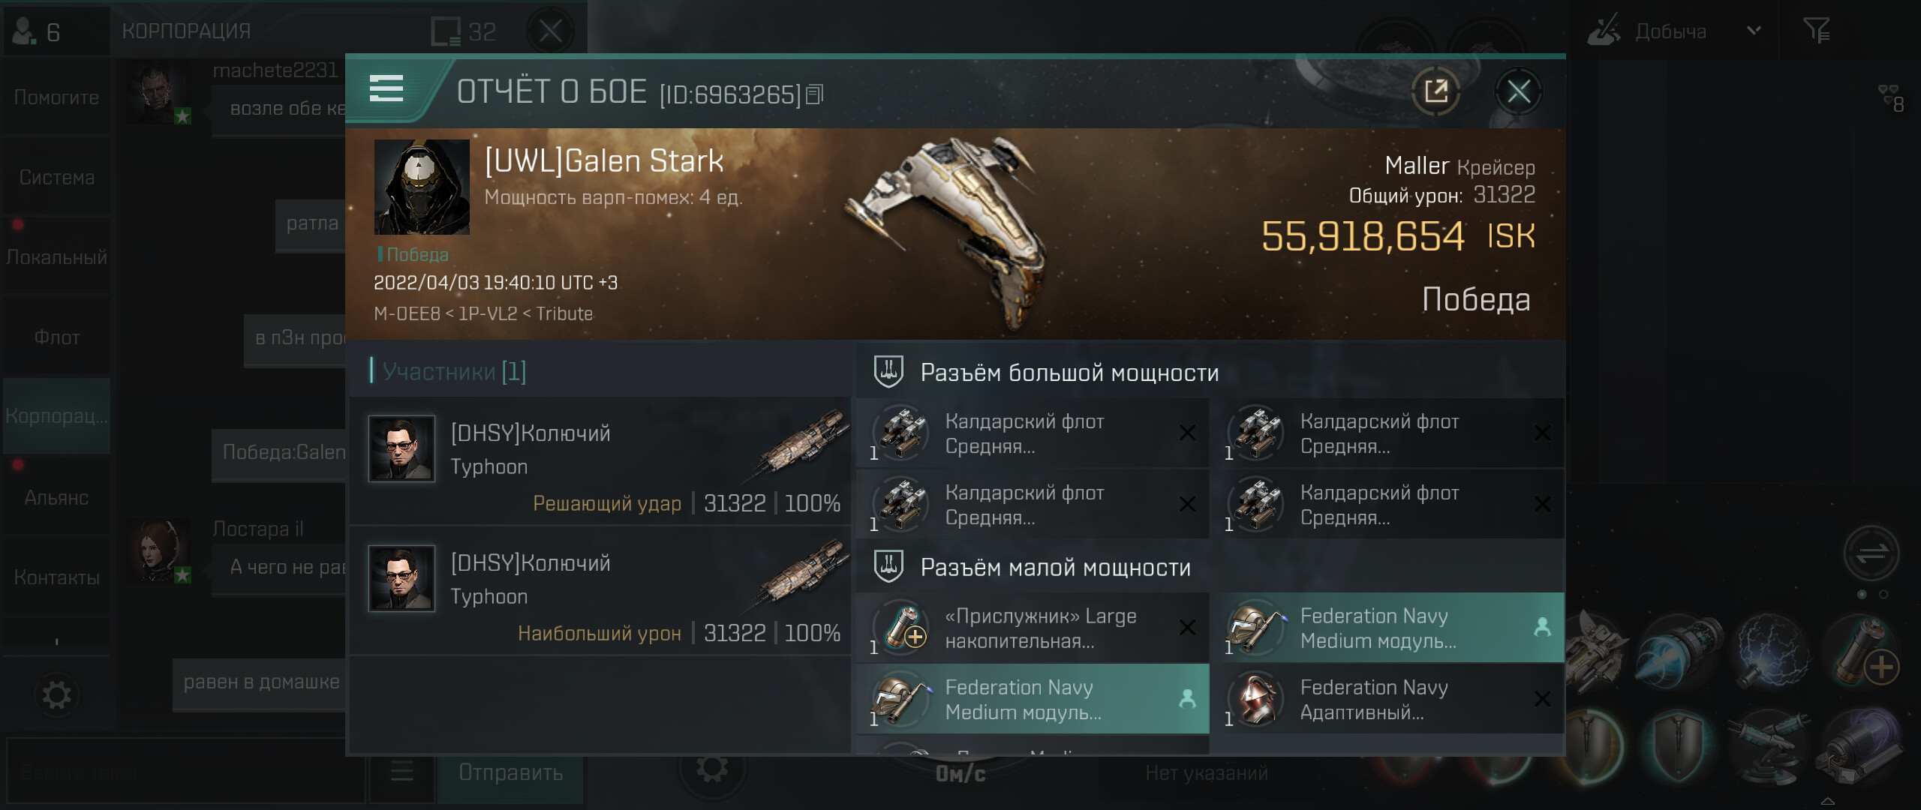
Task: Open Galen Stark's pilot portrait
Action: pos(422,187)
